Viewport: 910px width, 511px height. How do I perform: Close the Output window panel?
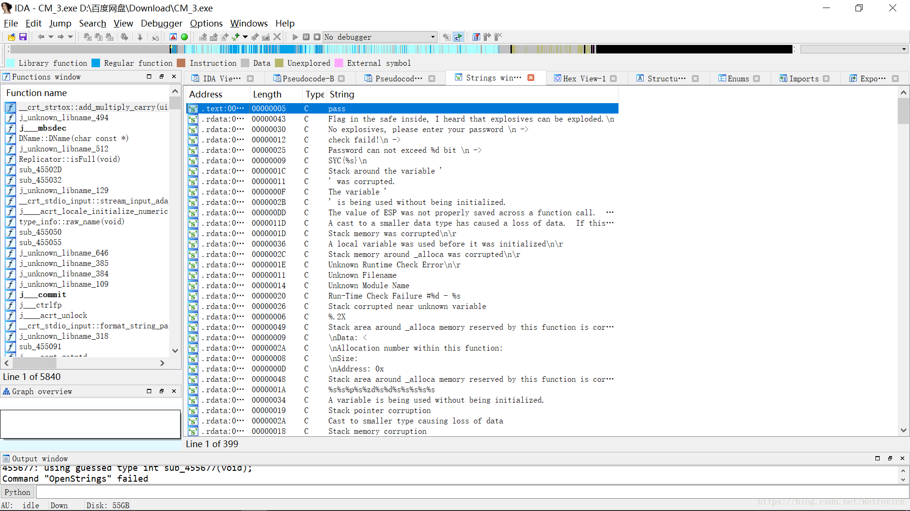[x=902, y=458]
